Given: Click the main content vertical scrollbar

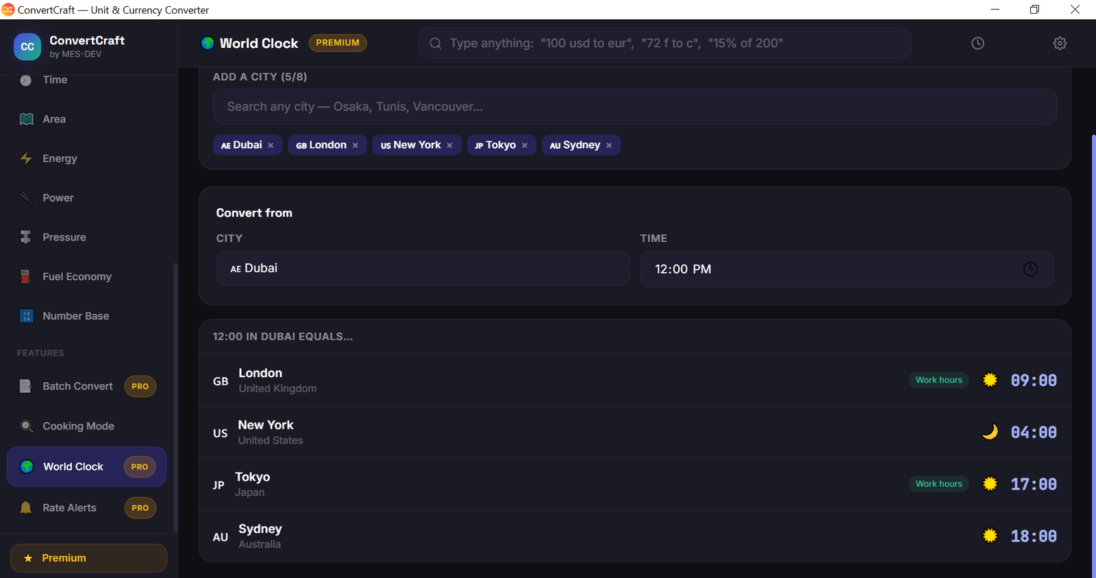Looking at the screenshot, I should tap(1093, 356).
